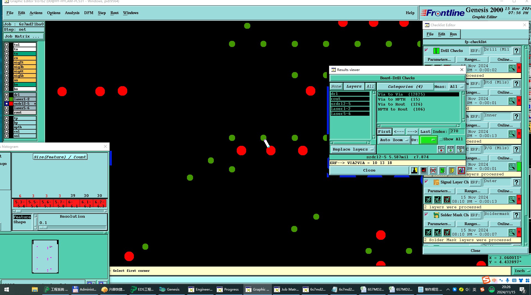Open the Rout menu
Screen dimensions: 531x295
(114, 13)
